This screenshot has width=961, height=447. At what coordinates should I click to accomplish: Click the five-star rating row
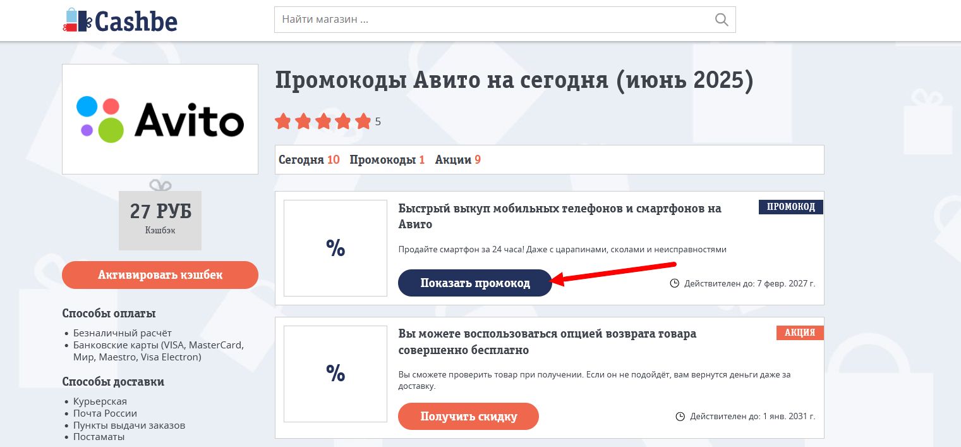click(323, 121)
